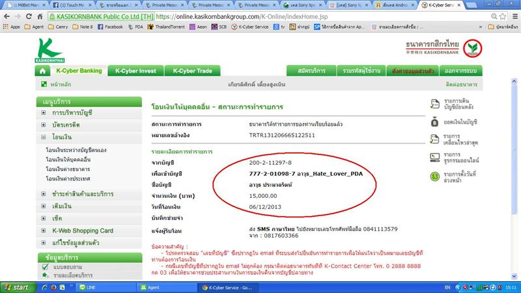Open the Windows Start button
Screen dimensions: 521x293
point(17,287)
